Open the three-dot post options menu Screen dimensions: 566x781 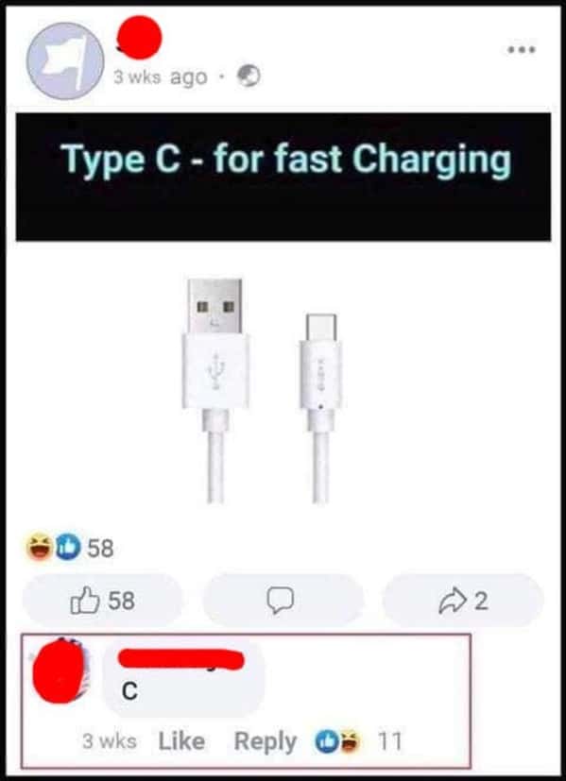point(522,49)
